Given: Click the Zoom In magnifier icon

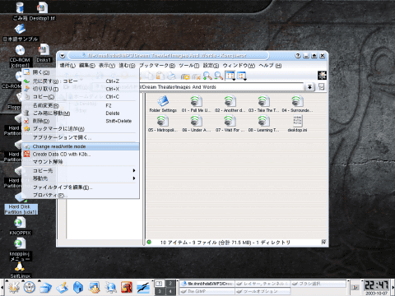Looking at the screenshot, I should pyautogui.click(x=207, y=76).
